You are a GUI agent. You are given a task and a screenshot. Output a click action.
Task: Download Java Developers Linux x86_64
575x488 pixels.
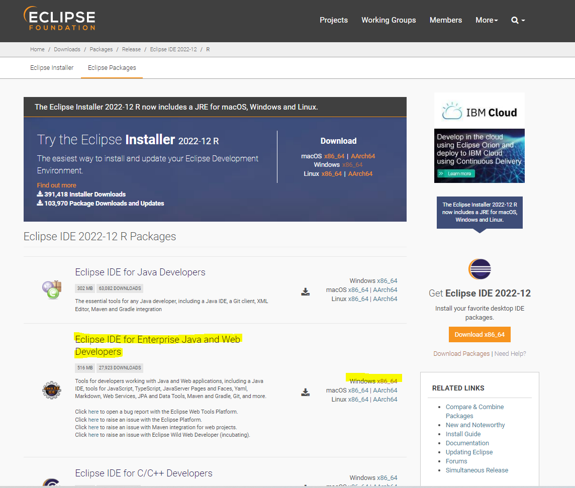pos(358,299)
